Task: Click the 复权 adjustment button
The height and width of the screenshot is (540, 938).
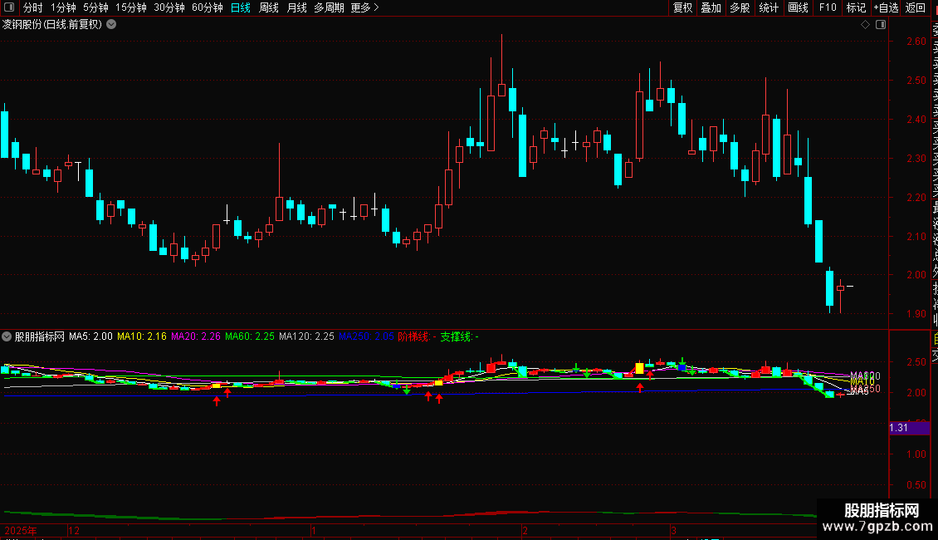Action: (x=682, y=7)
